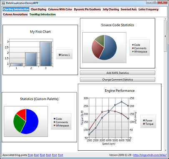Click the red Comments marker in Source Code Statistics legend
169x159 pixels.
tap(133, 48)
